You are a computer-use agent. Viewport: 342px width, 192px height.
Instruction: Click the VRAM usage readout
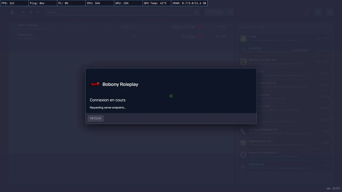coord(189,3)
